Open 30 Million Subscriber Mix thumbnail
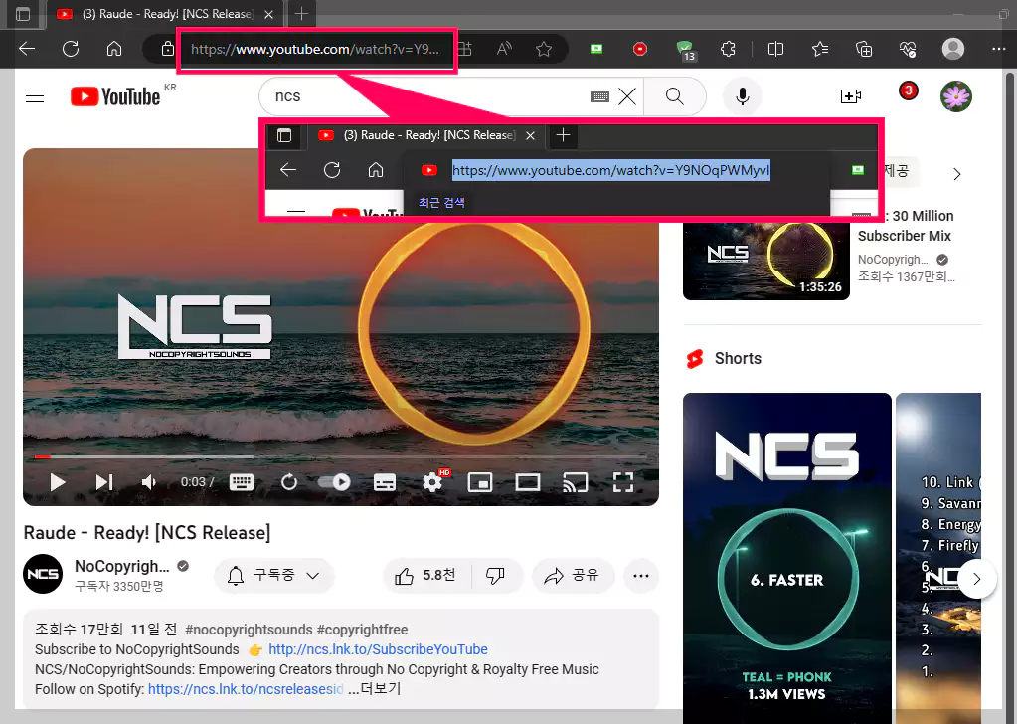The height and width of the screenshot is (724, 1017). [766, 261]
